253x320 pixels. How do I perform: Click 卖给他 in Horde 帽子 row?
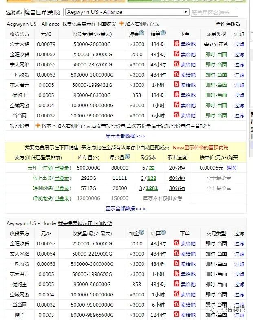tap(188, 315)
